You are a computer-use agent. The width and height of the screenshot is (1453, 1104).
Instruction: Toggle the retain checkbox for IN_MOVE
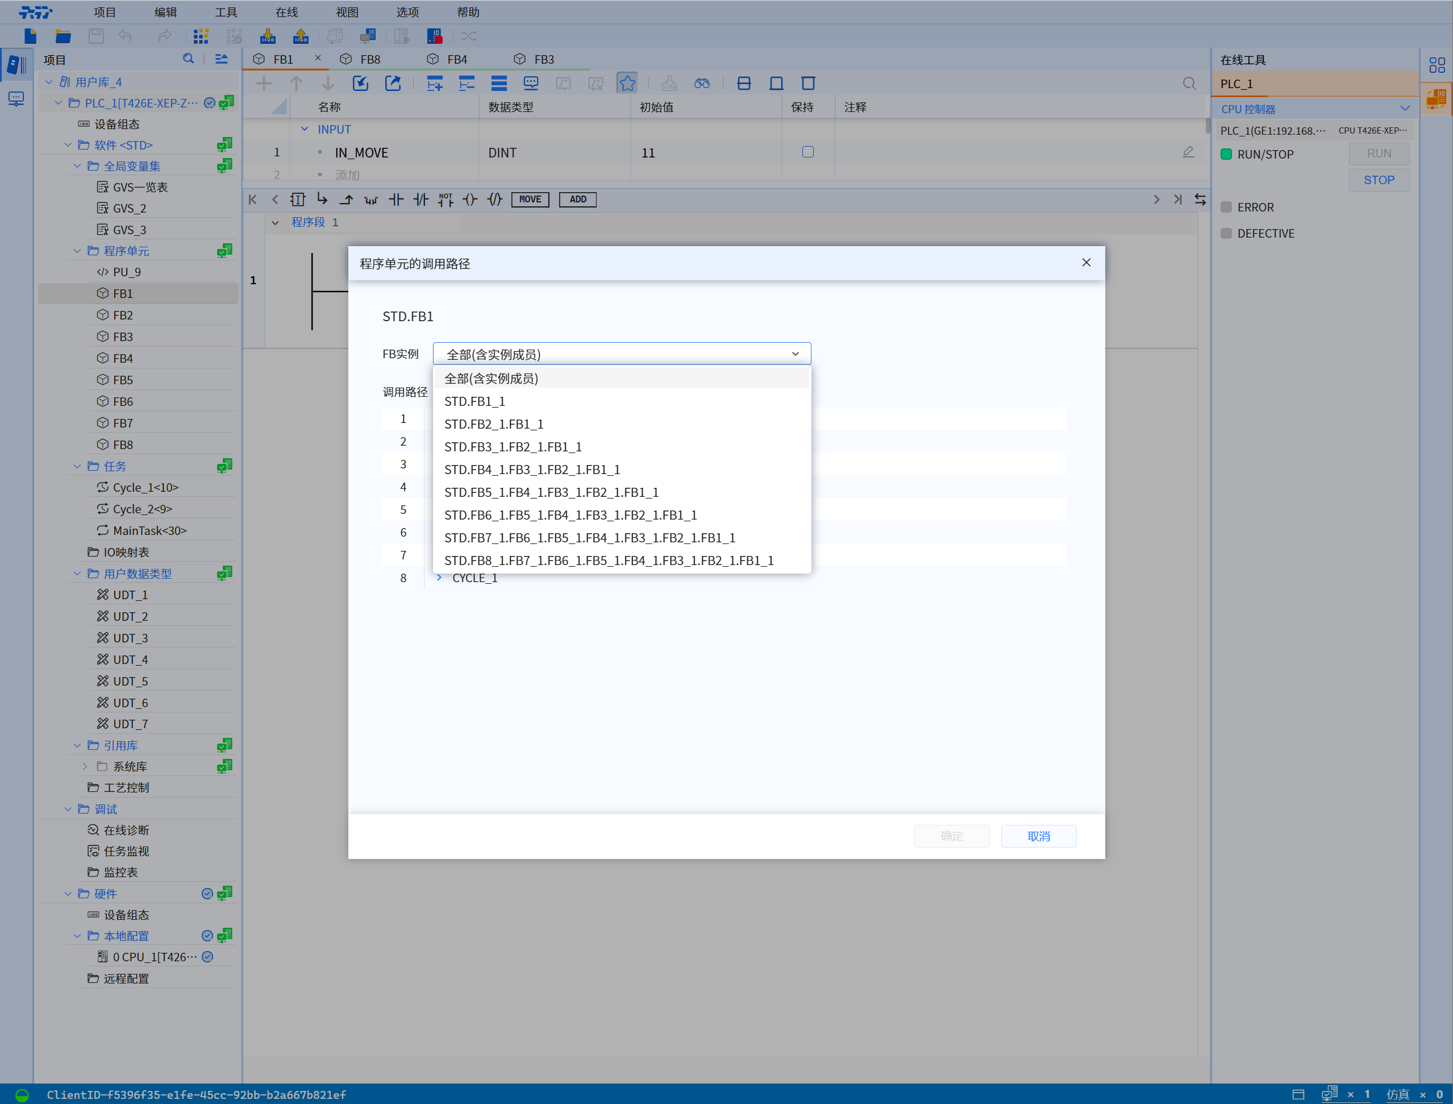coord(807,152)
